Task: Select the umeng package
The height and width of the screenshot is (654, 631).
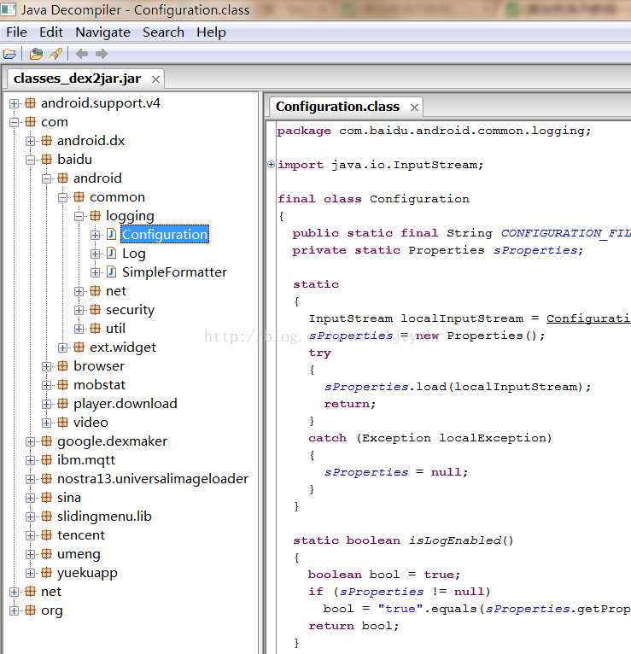Action: (x=79, y=554)
